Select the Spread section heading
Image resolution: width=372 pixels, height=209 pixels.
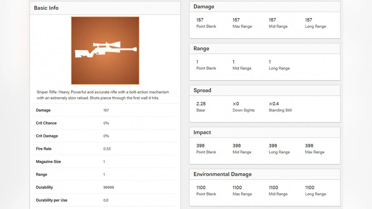pyautogui.click(x=202, y=90)
